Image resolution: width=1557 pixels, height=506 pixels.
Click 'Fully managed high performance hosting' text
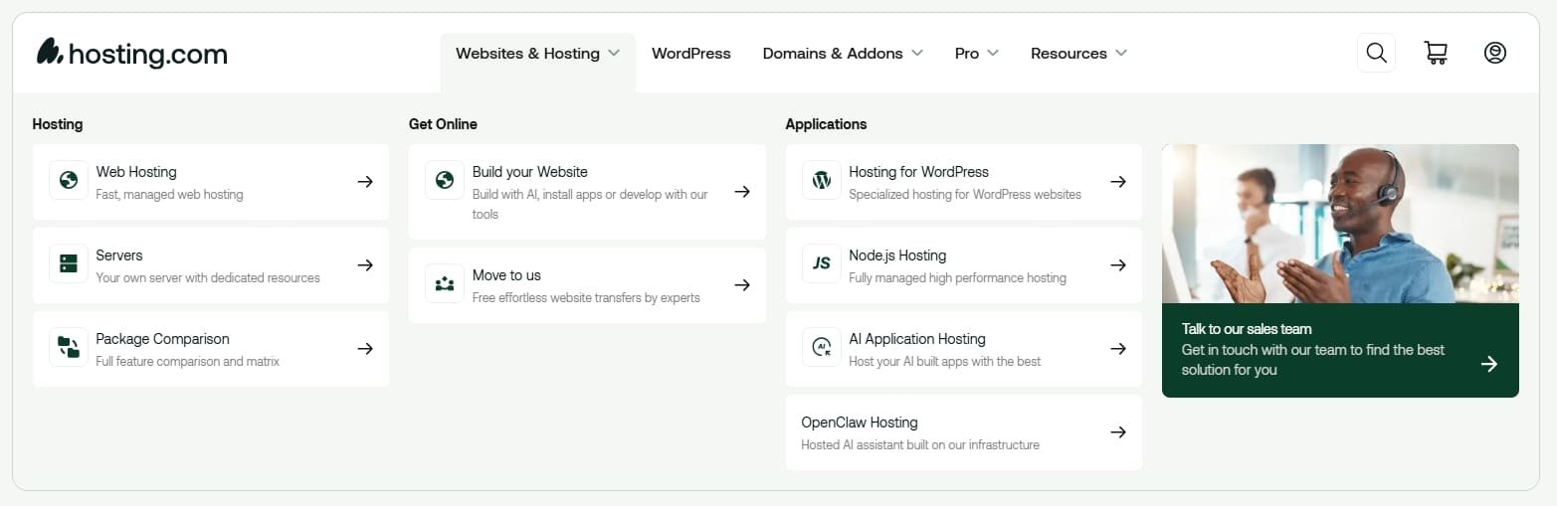[957, 278]
